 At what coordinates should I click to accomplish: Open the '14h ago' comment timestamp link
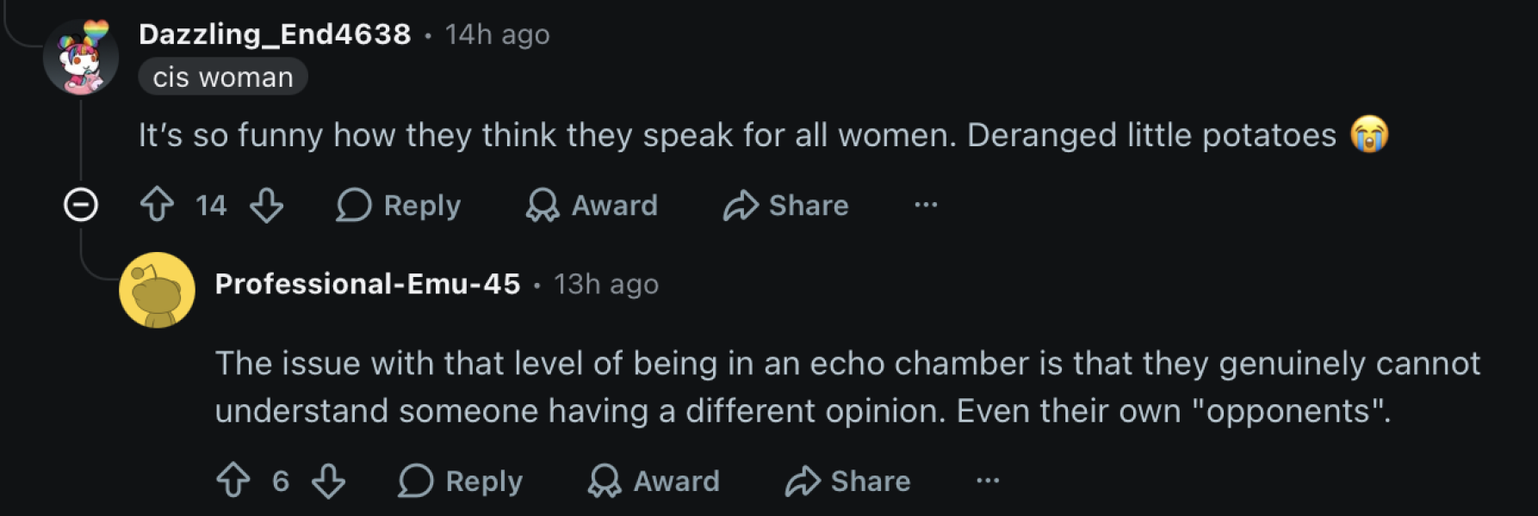coord(497,34)
